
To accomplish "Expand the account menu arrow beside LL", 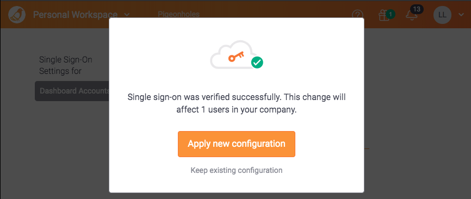I will click(x=460, y=14).
